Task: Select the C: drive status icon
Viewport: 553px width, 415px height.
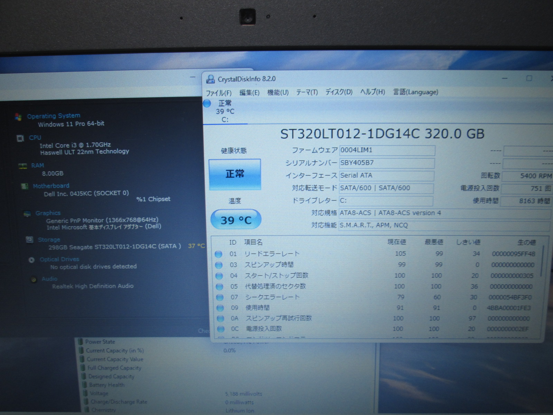Action: [207, 103]
